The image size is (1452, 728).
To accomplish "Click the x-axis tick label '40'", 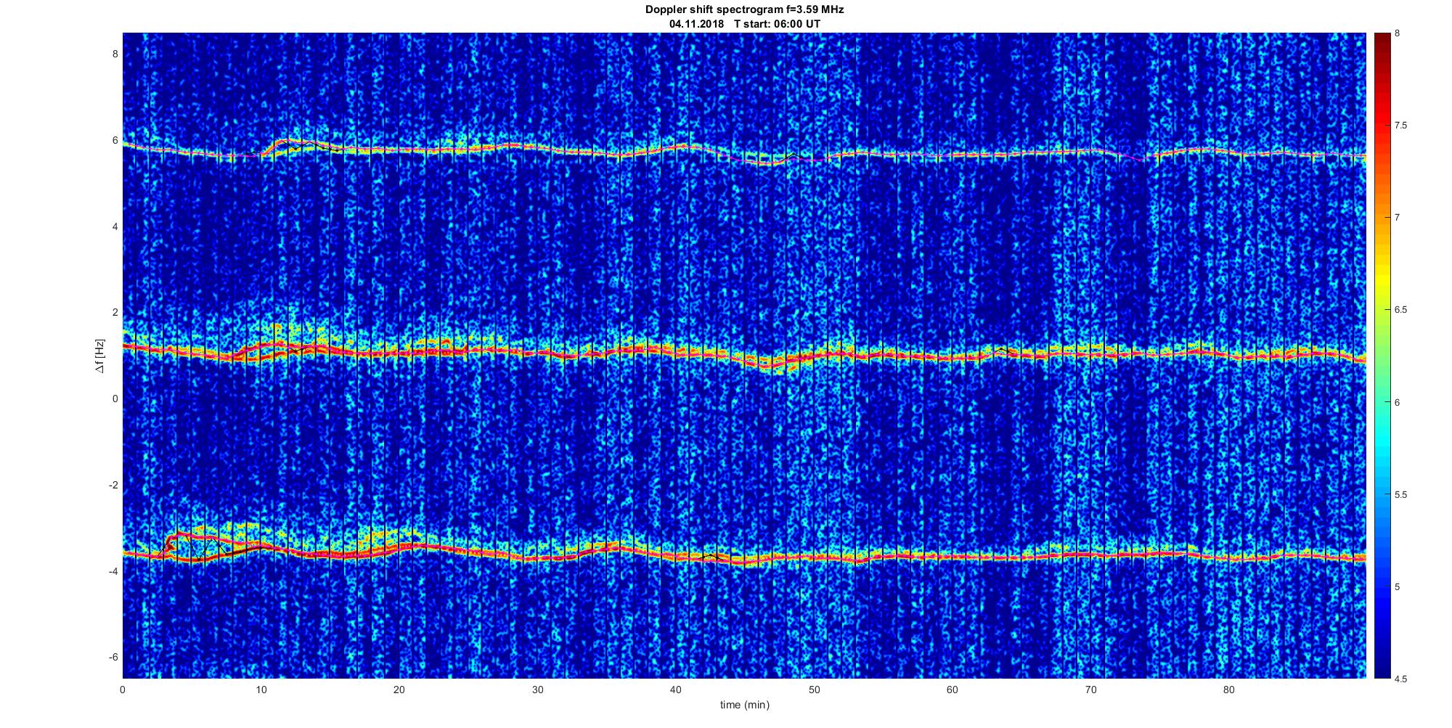I will click(x=676, y=689).
